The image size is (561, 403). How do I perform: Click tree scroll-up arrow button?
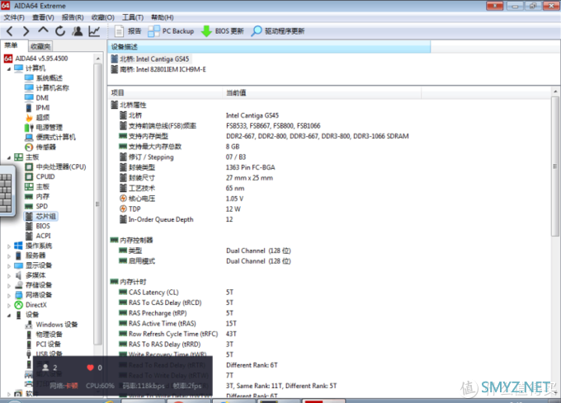click(x=97, y=59)
